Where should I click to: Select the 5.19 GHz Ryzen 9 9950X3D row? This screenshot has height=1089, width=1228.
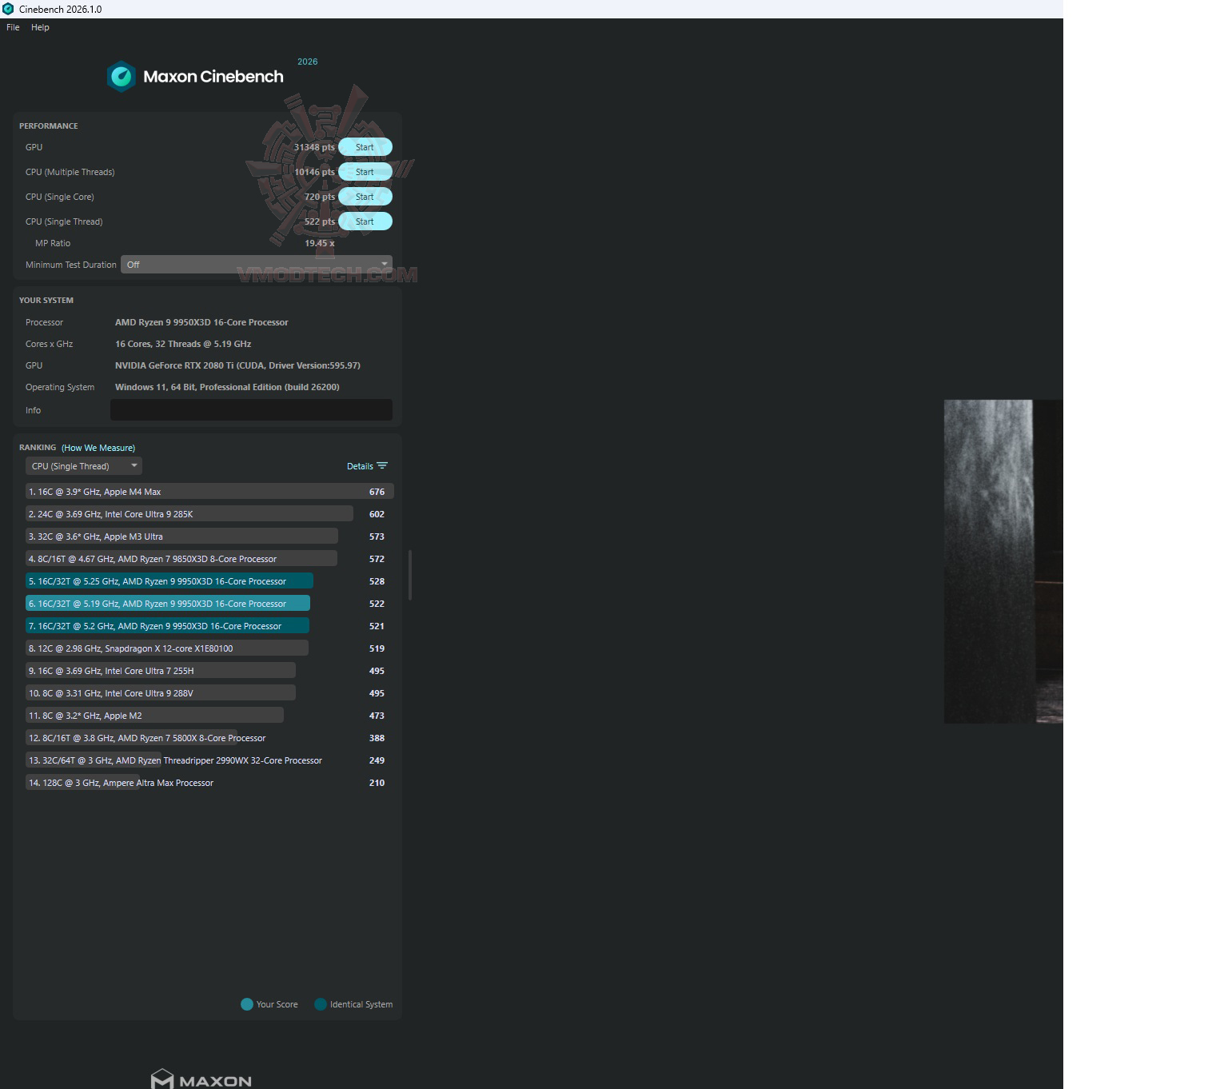click(x=209, y=604)
